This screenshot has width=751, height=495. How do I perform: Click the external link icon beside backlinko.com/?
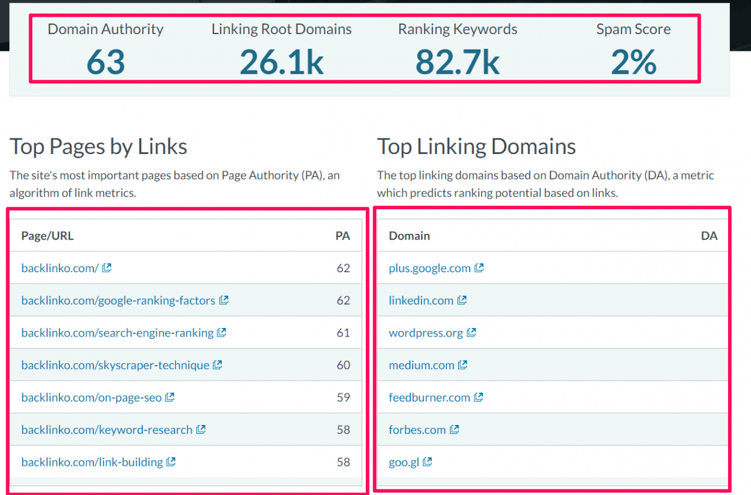[x=107, y=268]
